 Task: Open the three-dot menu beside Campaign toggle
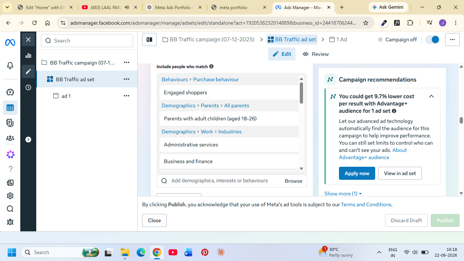coord(452,40)
